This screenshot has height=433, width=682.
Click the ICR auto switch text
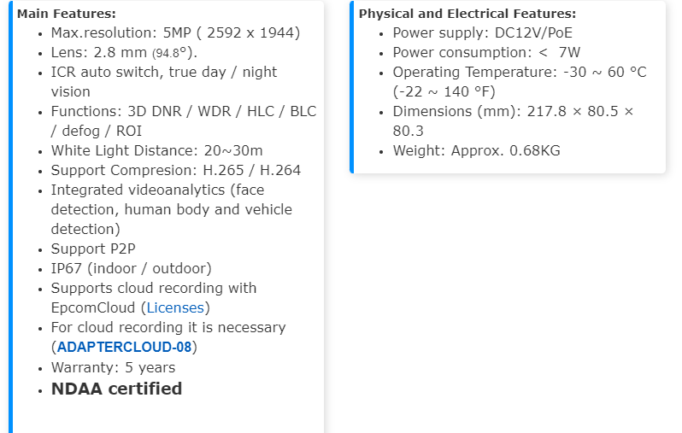click(163, 72)
